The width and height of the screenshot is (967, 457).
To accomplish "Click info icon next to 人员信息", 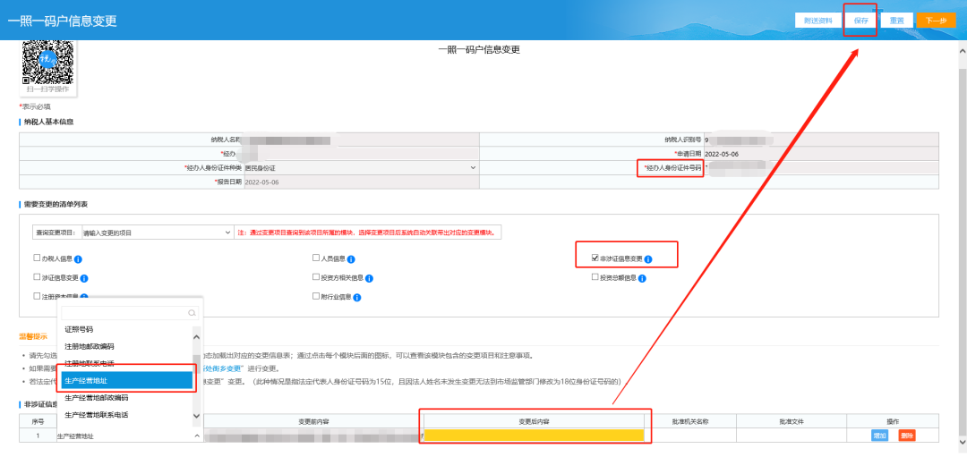I will click(351, 258).
